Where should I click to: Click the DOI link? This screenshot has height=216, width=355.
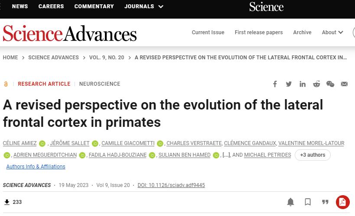tap(171, 185)
